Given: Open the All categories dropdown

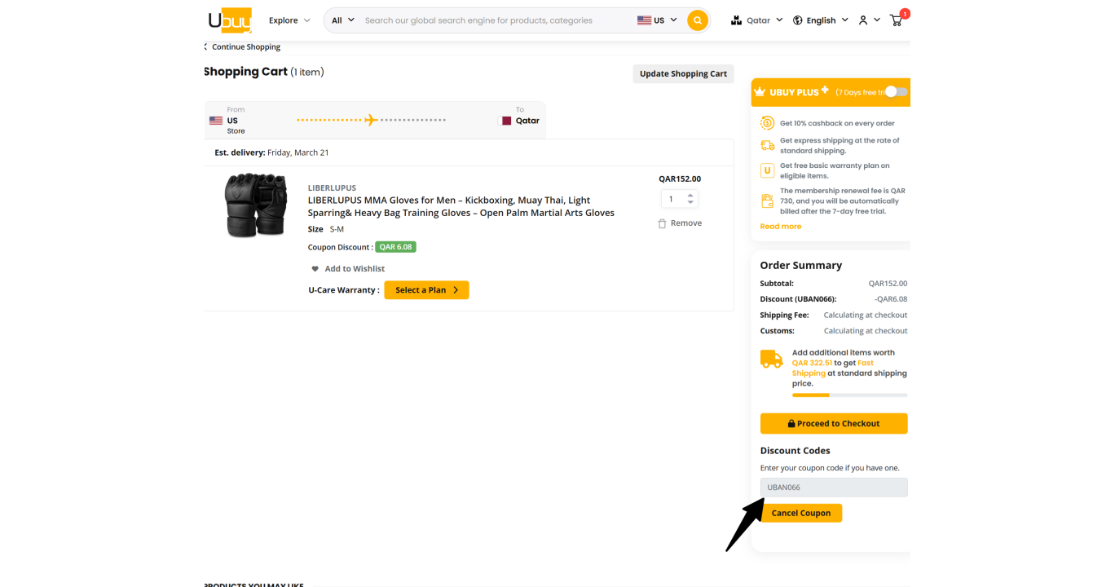Looking at the screenshot, I should [x=342, y=20].
